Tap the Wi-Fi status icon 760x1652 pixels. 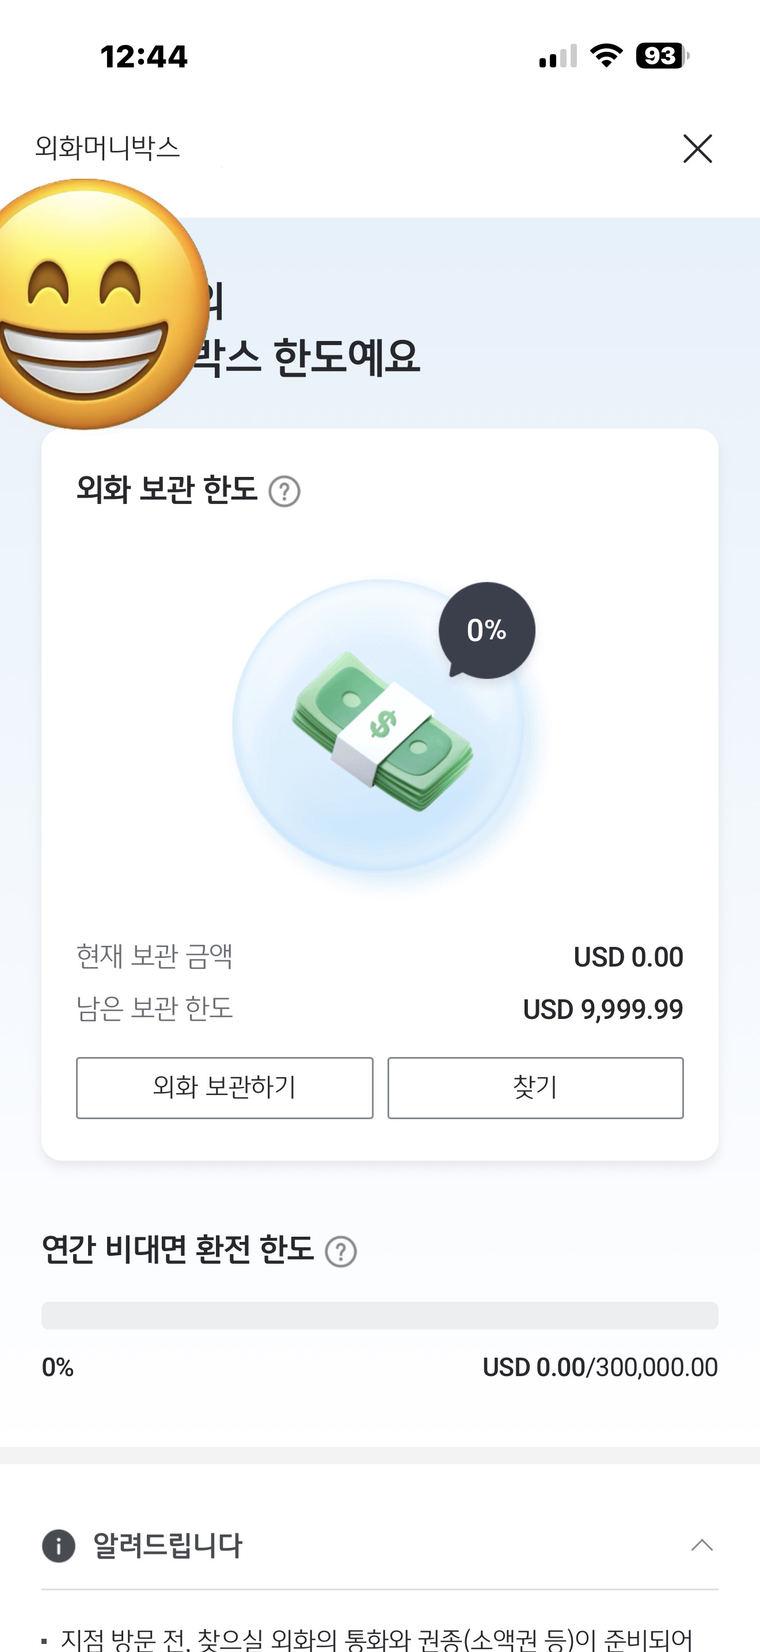[x=606, y=56]
